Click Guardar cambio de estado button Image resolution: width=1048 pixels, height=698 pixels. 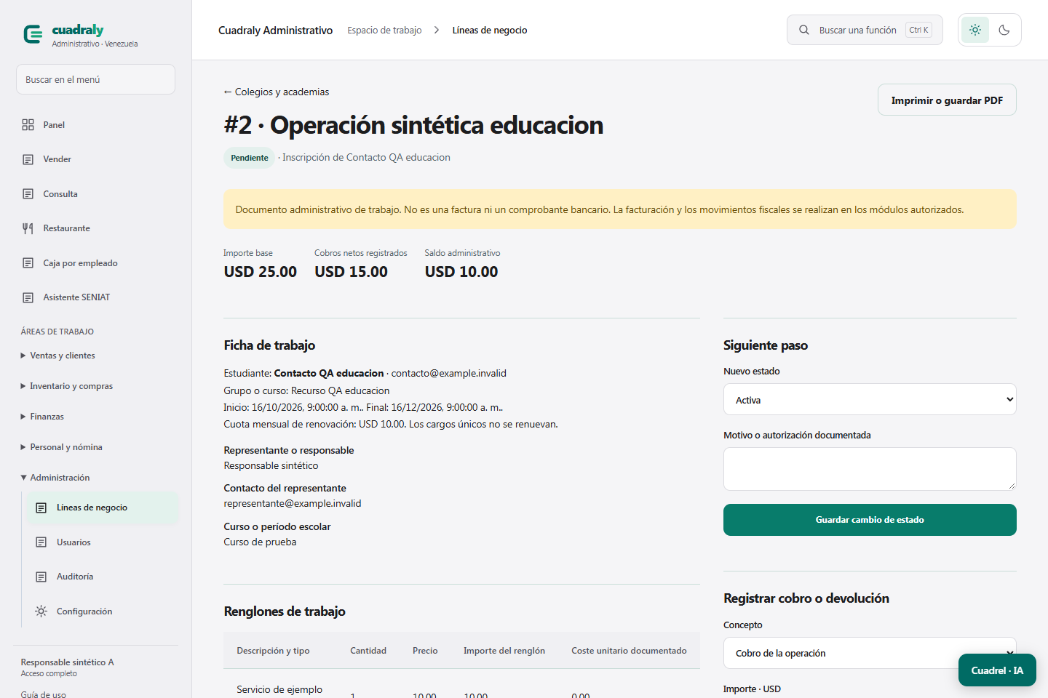(870, 520)
